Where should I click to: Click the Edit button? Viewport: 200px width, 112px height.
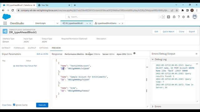(x=156, y=32)
